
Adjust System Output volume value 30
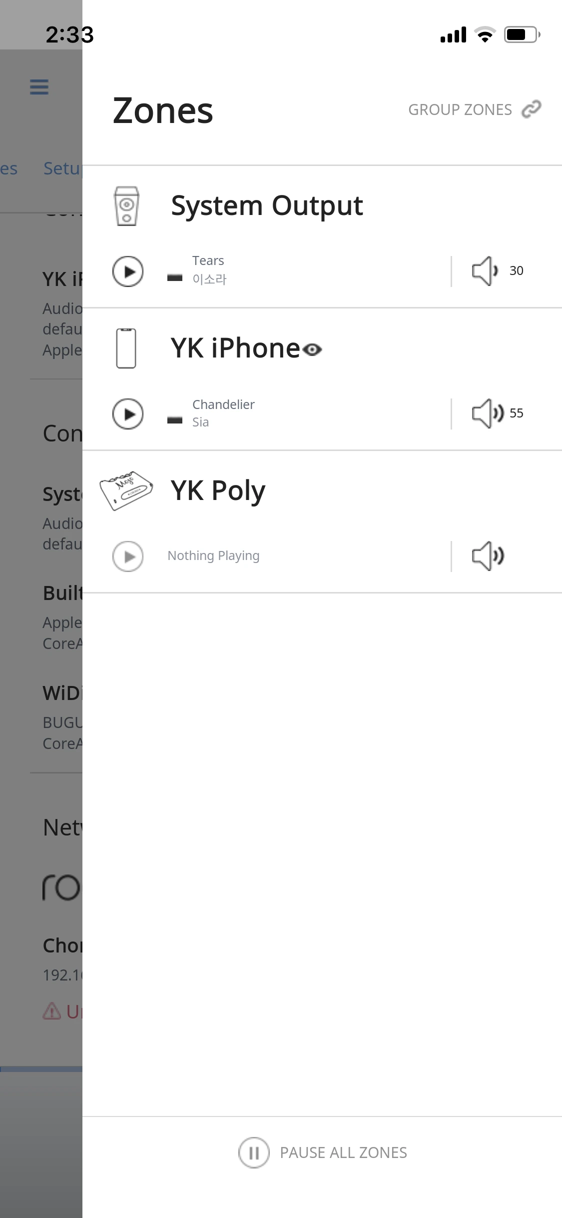(516, 271)
